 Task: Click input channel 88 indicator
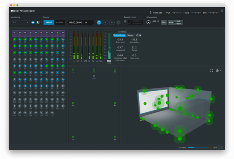(x=52, y=86)
